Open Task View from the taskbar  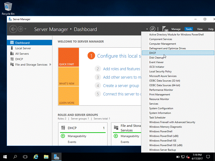(25, 156)
